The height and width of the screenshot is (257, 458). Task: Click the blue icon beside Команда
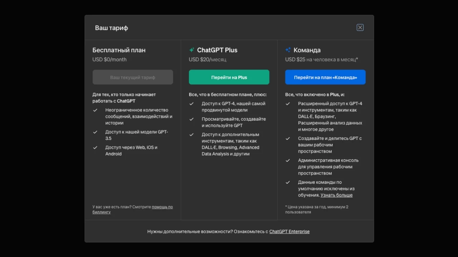[x=288, y=50]
